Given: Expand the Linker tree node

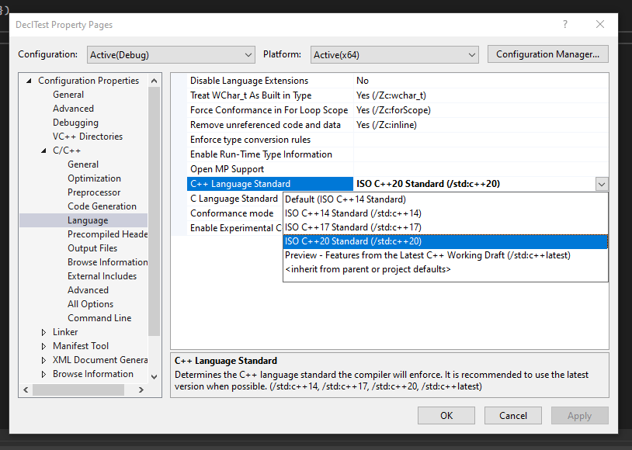Looking at the screenshot, I should click(x=45, y=331).
